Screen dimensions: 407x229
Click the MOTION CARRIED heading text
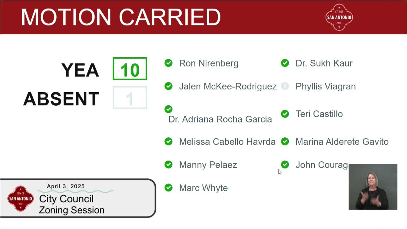pyautogui.click(x=121, y=17)
